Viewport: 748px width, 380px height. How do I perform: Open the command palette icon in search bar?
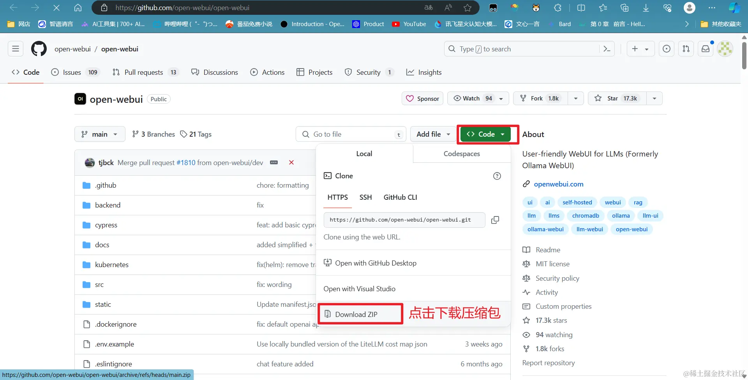click(607, 49)
